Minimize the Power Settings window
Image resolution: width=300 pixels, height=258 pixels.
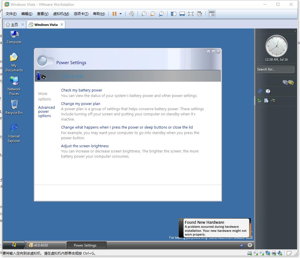209,52
